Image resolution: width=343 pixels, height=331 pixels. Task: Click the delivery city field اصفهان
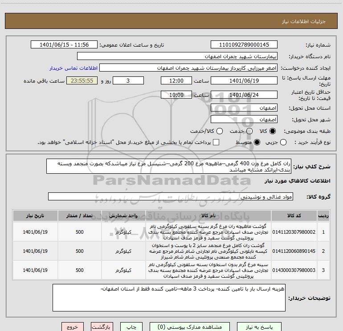(x=244, y=120)
